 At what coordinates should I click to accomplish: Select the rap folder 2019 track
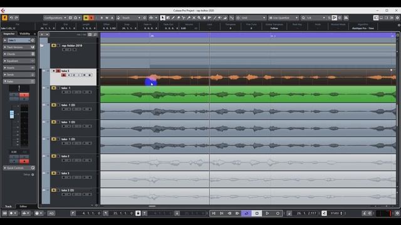pyautogui.click(x=73, y=55)
